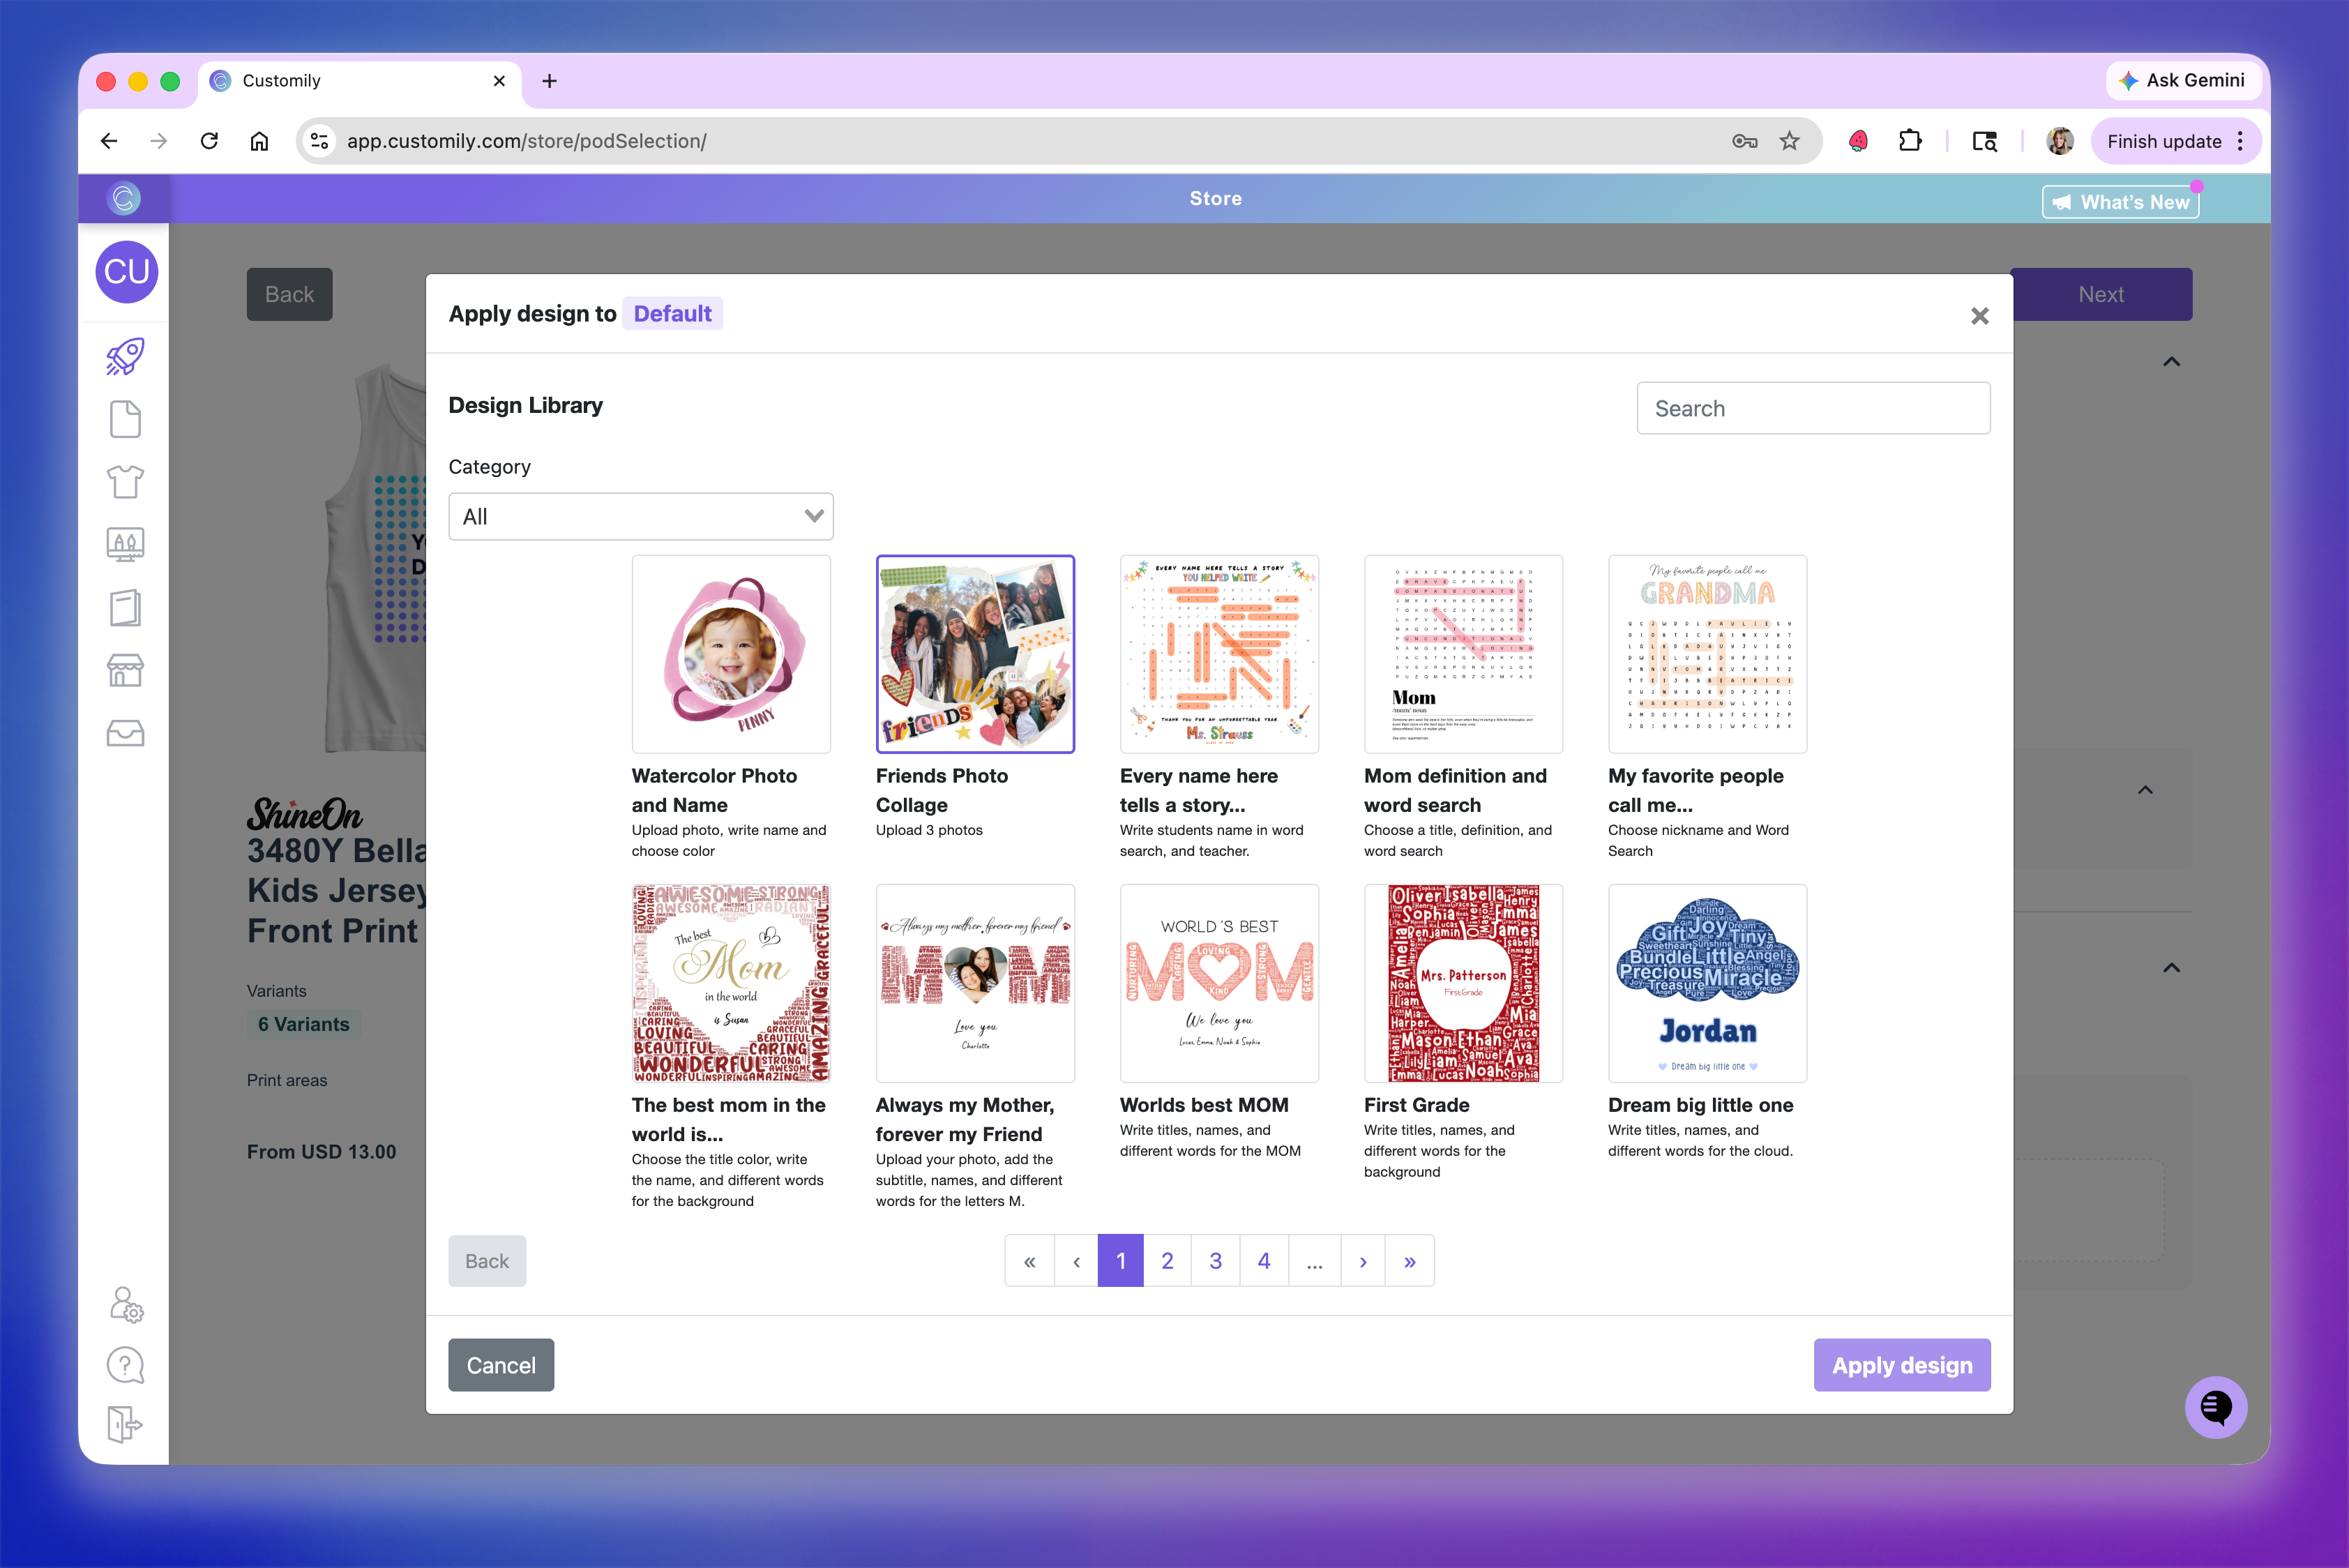
Task: Open the t-shirt products icon in sidebar
Action: (x=125, y=482)
